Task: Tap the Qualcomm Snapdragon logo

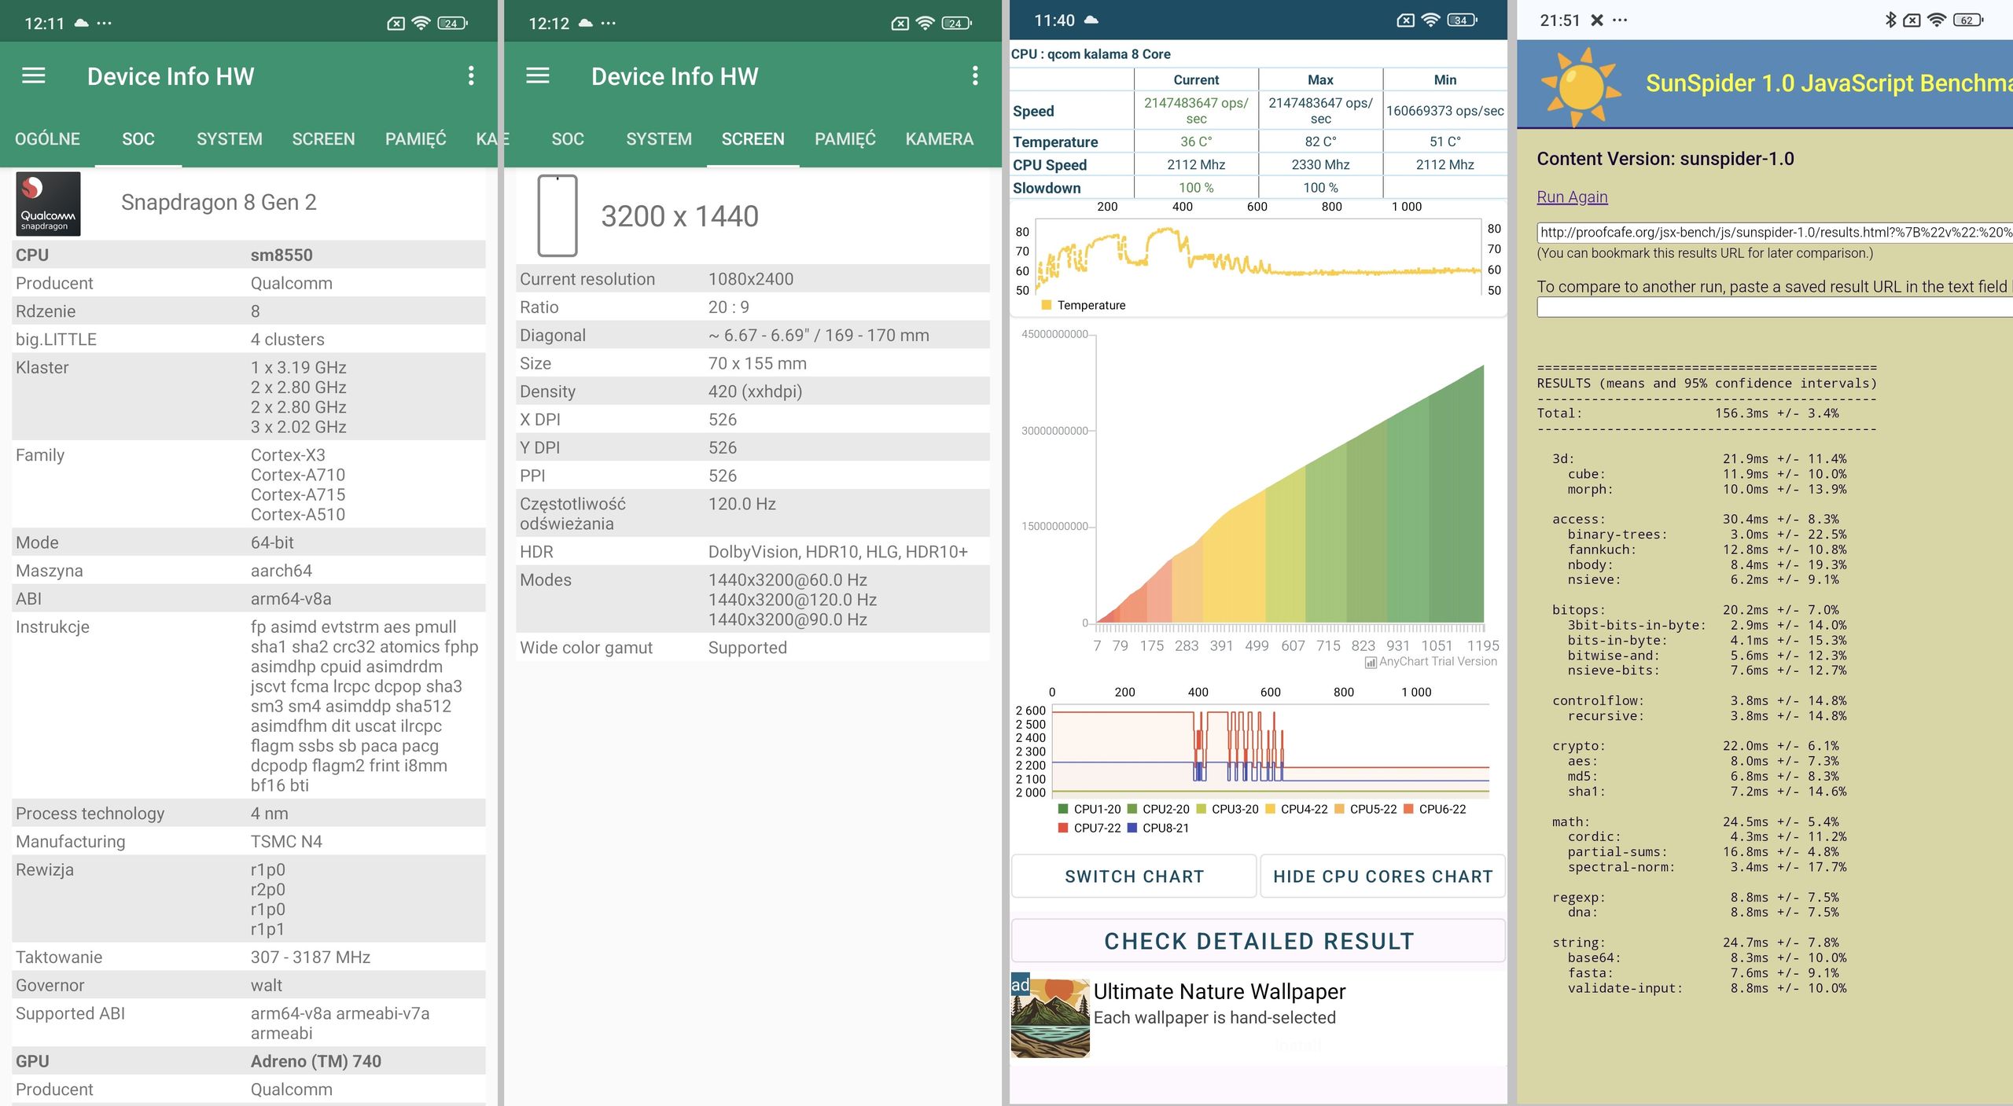Action: point(48,204)
